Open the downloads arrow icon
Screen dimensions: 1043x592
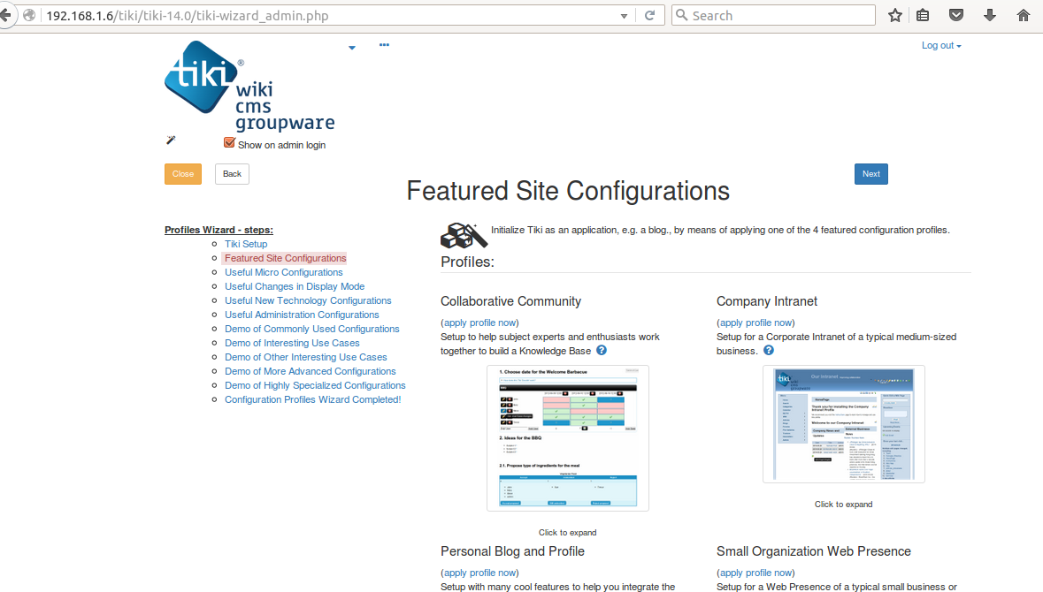coord(990,15)
